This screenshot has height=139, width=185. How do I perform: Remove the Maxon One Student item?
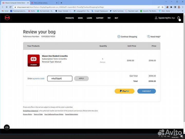coord(103,62)
